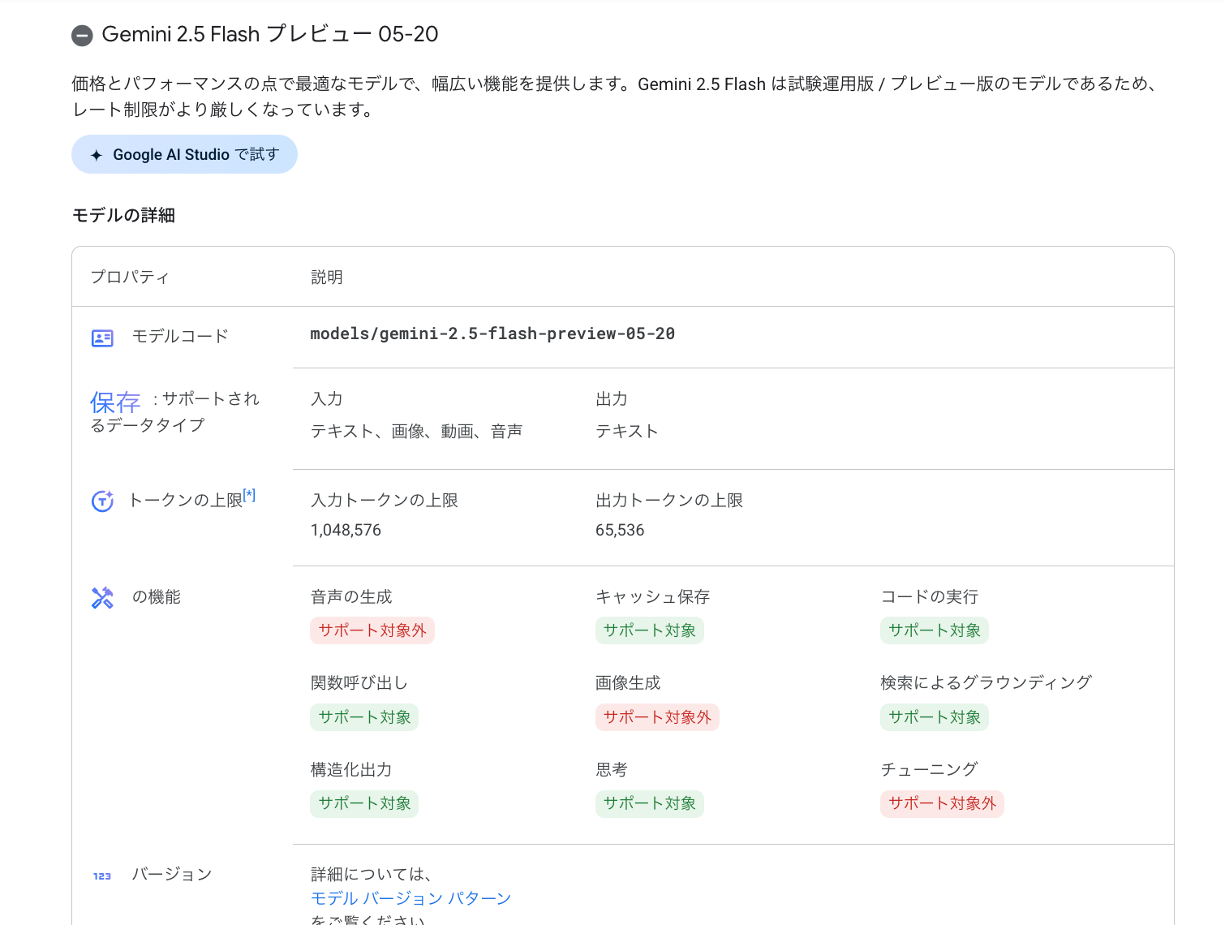Click the コードの実行 capability label
This screenshot has height=925, width=1225.
click(x=930, y=596)
